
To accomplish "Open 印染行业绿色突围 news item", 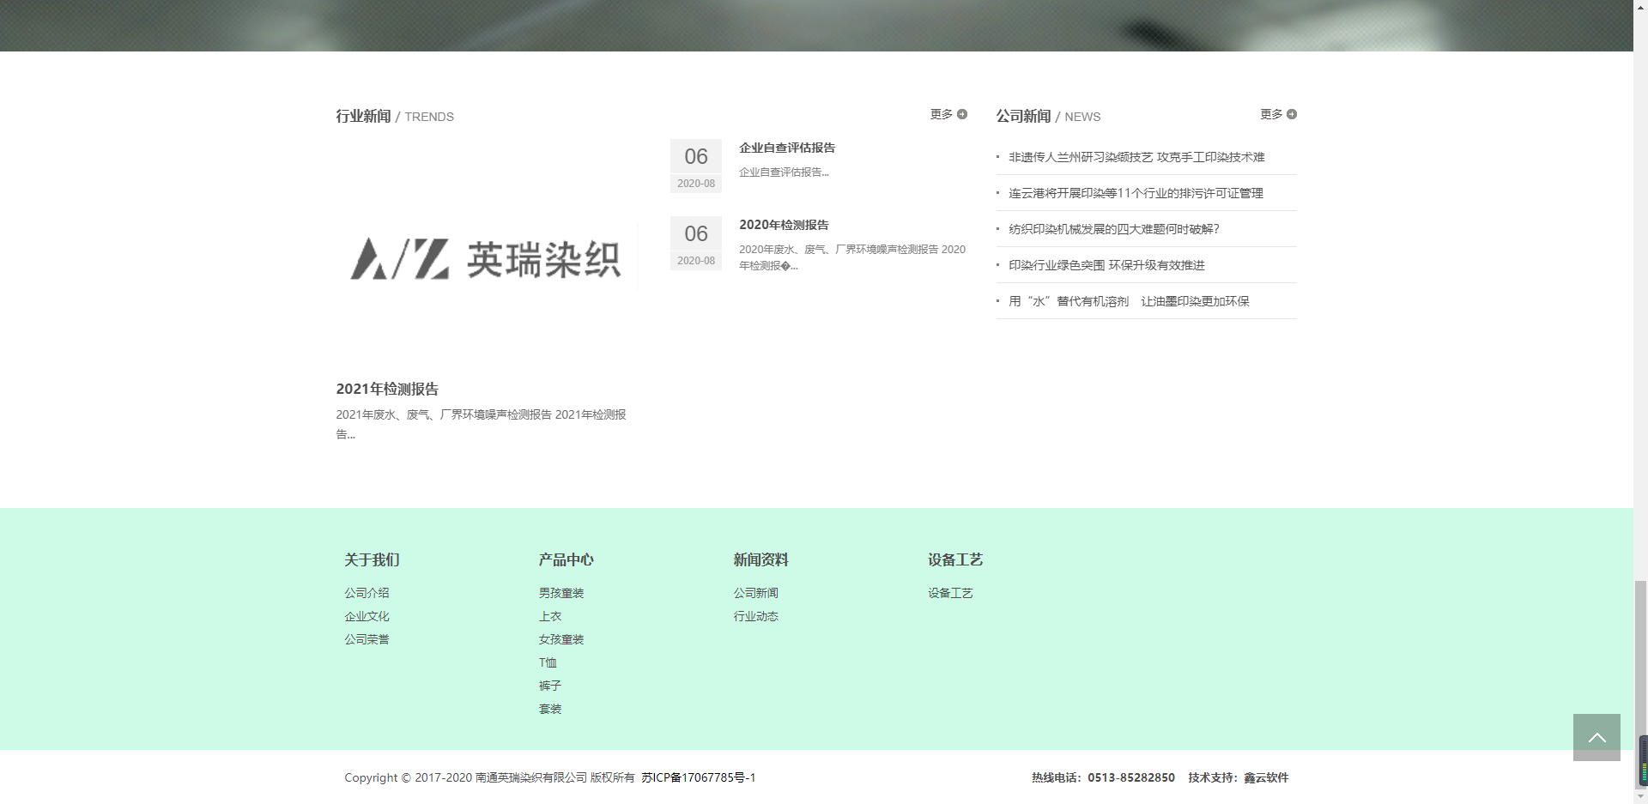I will 1106,265.
